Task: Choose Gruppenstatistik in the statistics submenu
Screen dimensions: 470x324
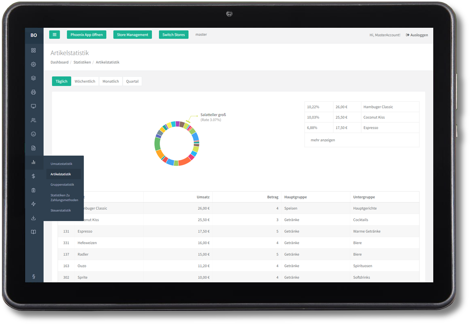Action: pos(62,185)
